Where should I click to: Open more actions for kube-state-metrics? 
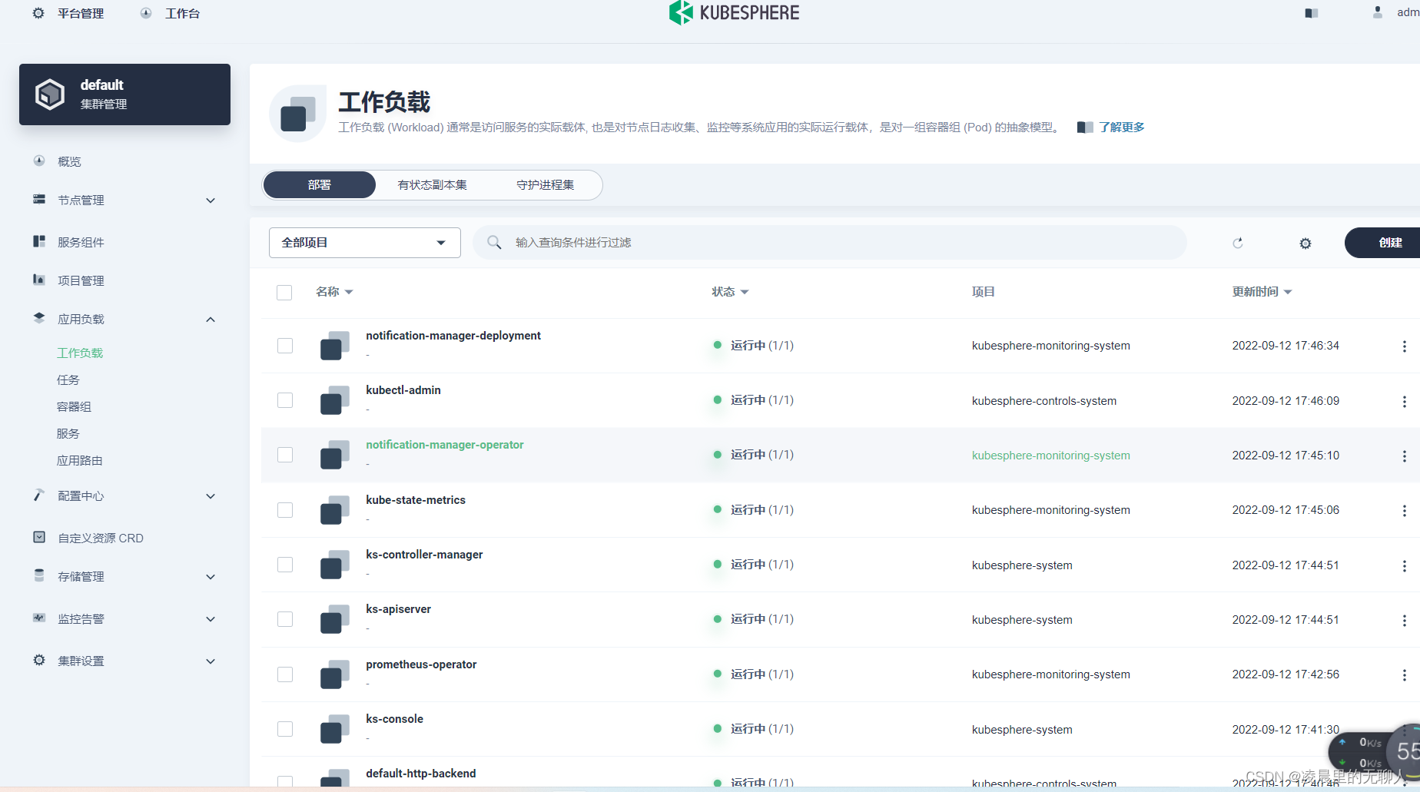tap(1405, 511)
